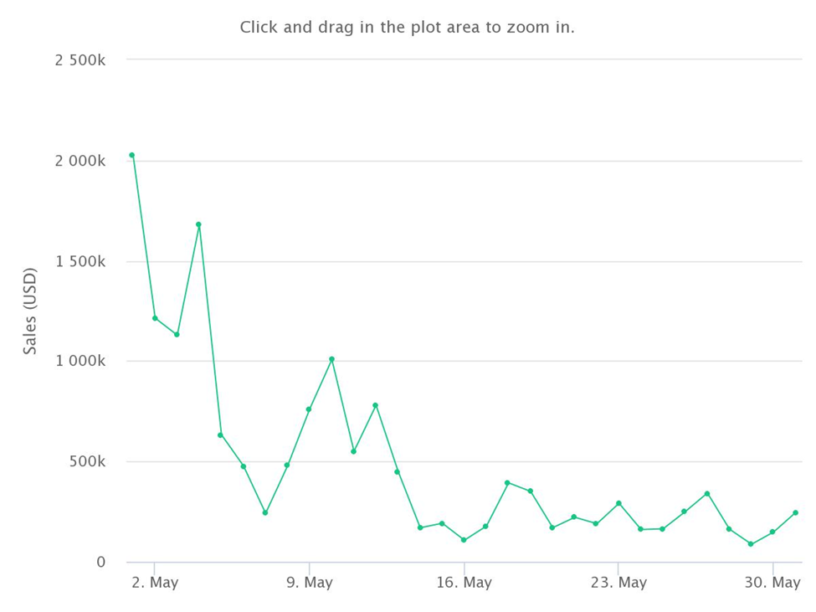
Task: Click the '1 000k' y-axis label
Action: pos(80,361)
